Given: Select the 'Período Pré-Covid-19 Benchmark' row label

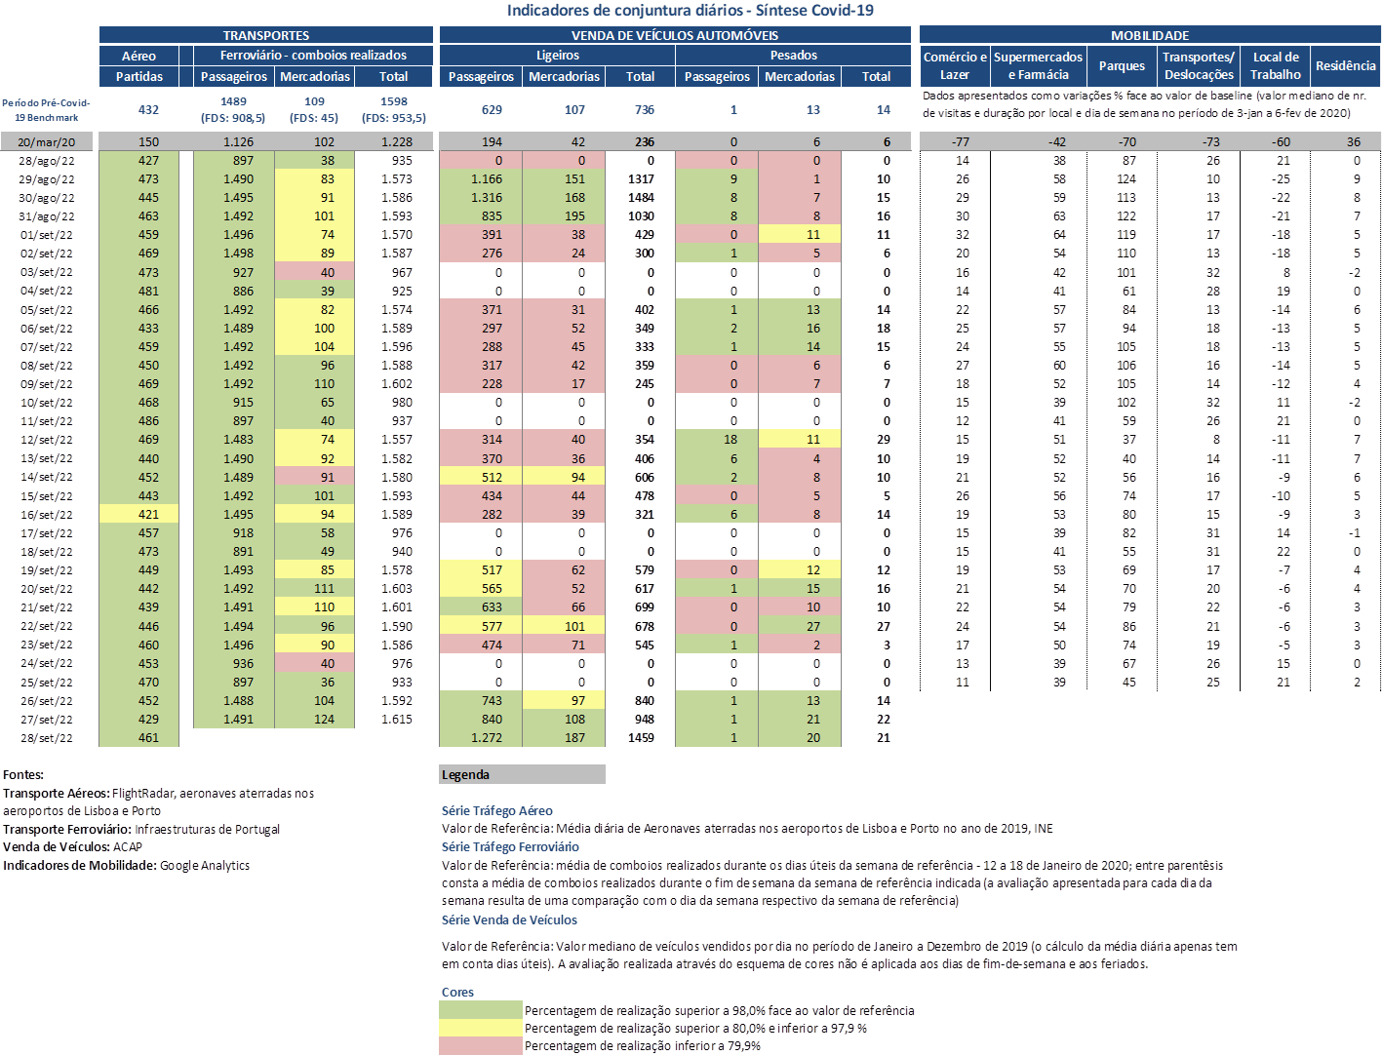Looking at the screenshot, I should point(46,110).
